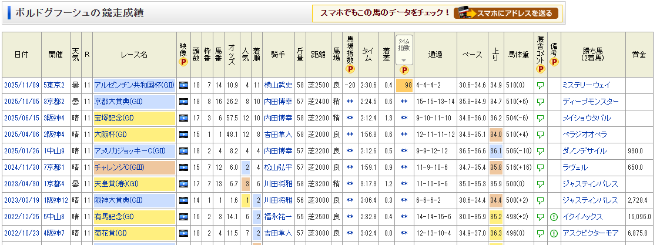Open the 2025/11/09 race date link

[x=21, y=85]
